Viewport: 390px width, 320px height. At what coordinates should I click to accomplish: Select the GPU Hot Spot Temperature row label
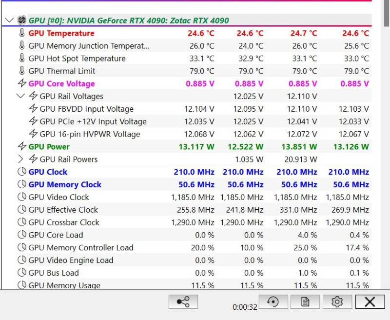click(77, 59)
